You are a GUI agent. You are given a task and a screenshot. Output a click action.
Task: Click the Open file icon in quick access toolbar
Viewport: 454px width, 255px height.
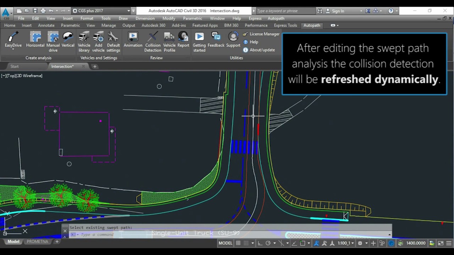pyautogui.click(x=27, y=11)
